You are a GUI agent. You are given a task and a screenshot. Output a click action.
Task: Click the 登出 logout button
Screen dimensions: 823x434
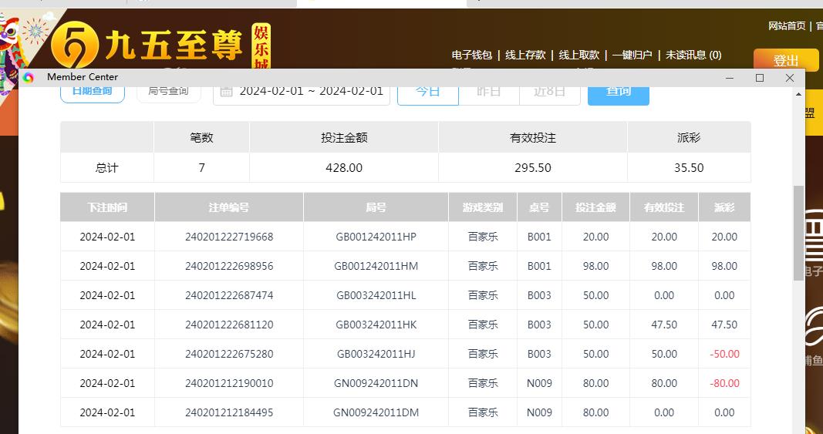tap(785, 60)
